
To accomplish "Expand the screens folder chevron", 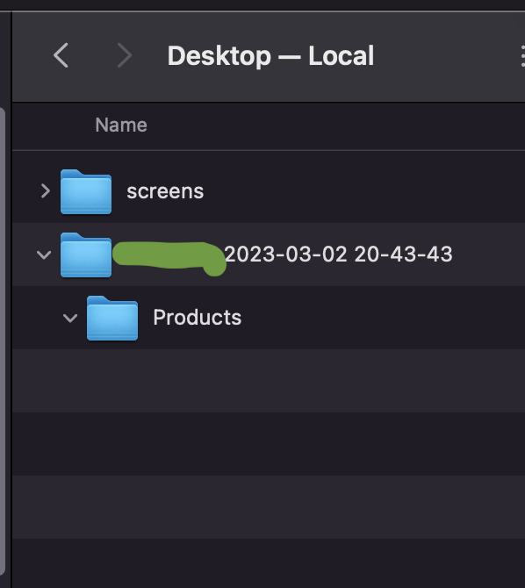I will [x=46, y=190].
